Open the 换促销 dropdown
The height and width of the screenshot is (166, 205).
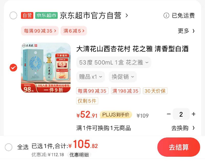[x=123, y=77]
